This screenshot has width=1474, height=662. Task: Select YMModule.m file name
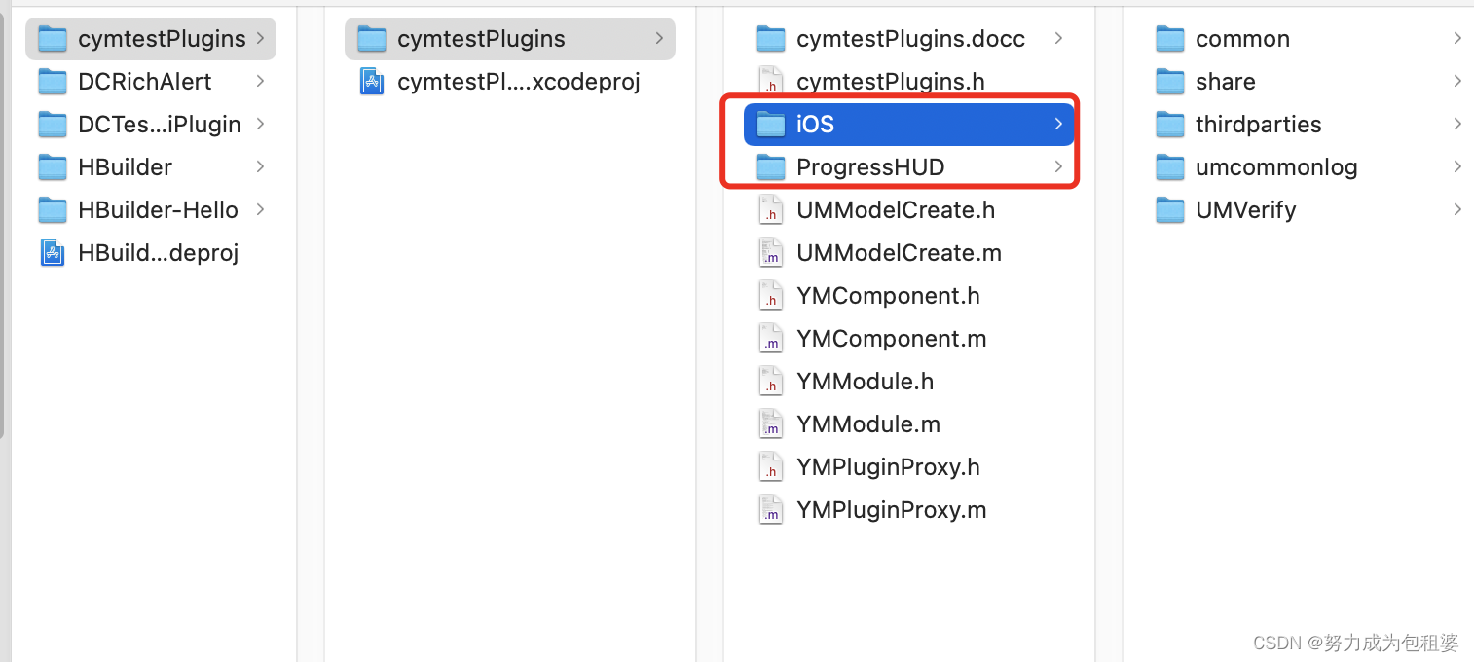point(867,424)
